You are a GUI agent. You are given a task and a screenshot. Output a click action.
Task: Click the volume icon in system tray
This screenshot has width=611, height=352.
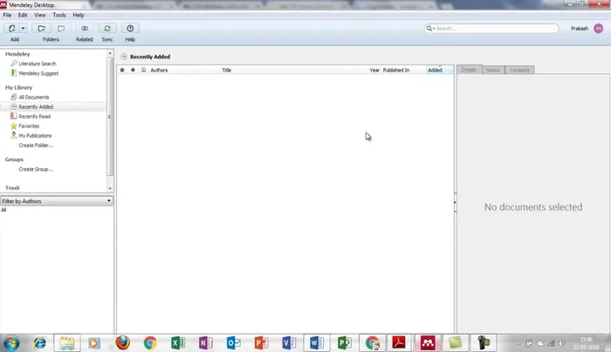coord(561,343)
